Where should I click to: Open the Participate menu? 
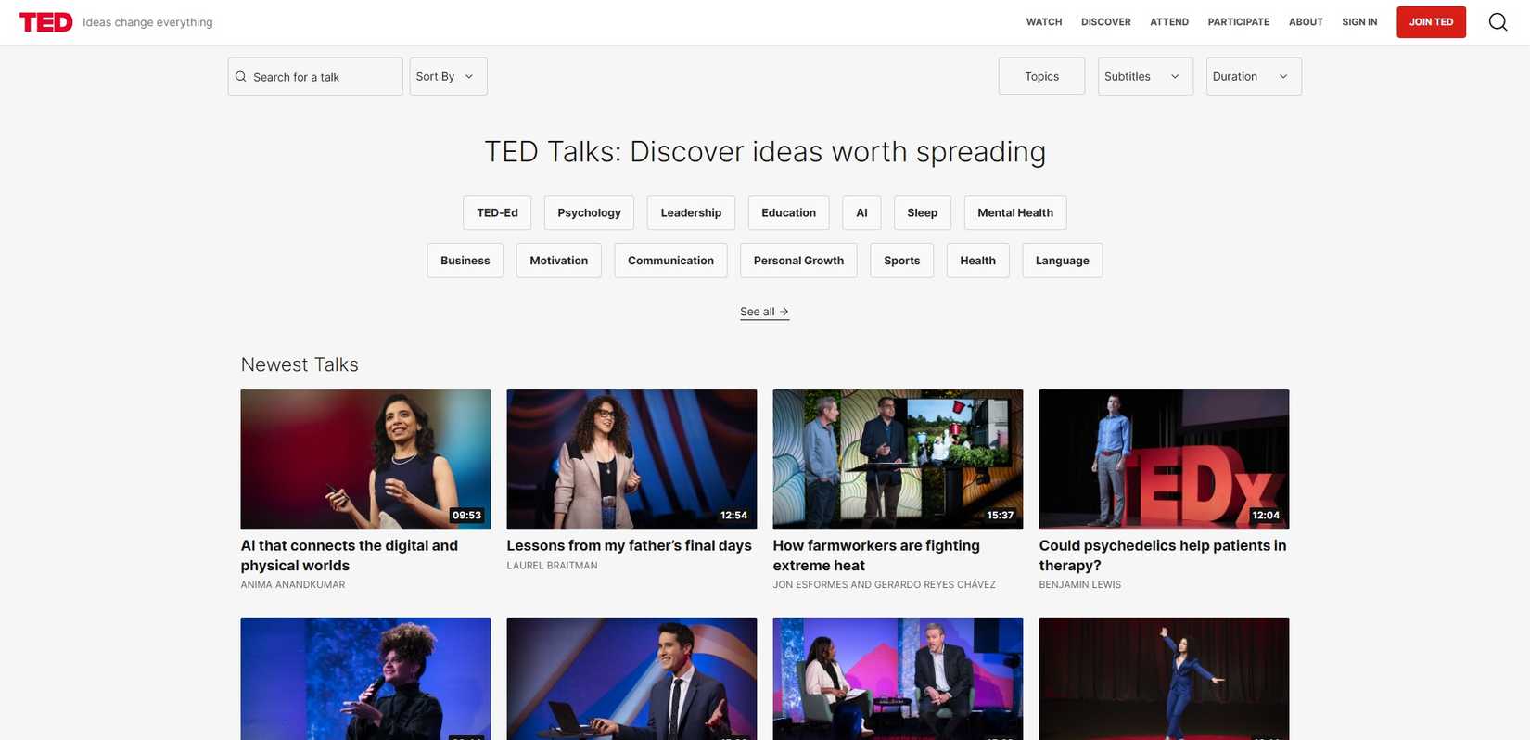pyautogui.click(x=1239, y=22)
